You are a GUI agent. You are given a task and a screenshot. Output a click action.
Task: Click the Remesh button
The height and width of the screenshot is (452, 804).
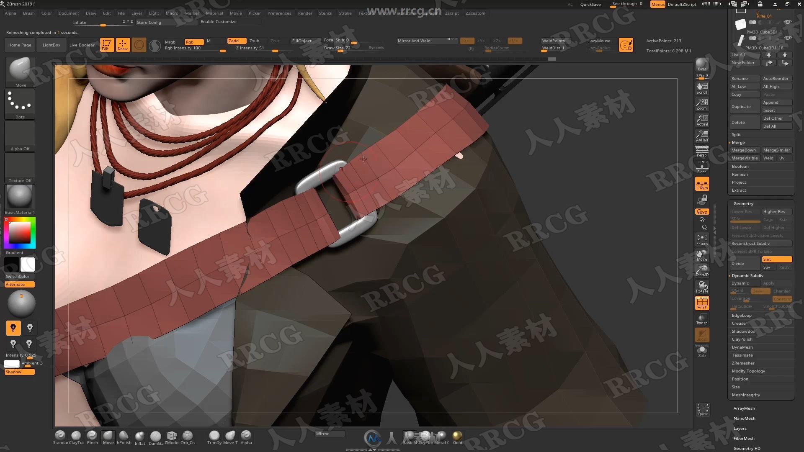click(x=740, y=174)
